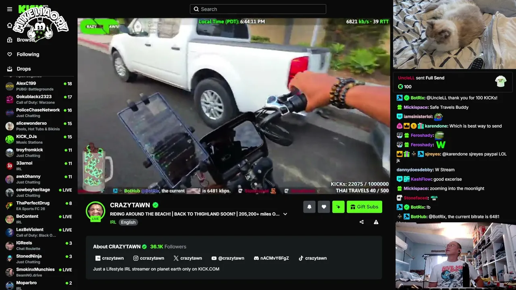Open IGReels channel in sidebar
516x290 pixels.
coord(39,246)
